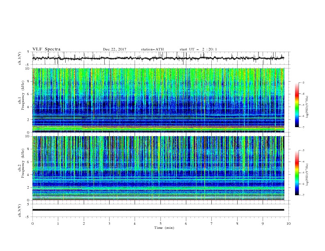Click the ch.2 "Frequency (kHz)" axis label
Viewport: 325px width, 251px height.
23,163
